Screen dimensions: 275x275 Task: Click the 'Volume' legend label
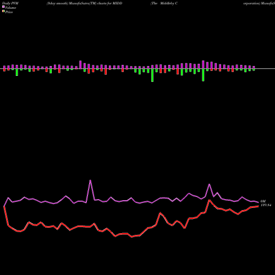pyautogui.click(x=10, y=8)
